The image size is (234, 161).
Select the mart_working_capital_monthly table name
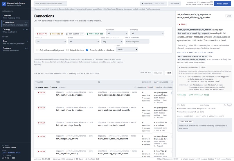(114, 110)
